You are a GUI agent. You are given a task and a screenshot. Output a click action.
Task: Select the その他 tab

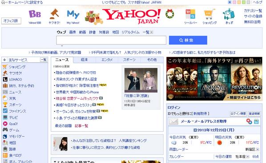pyautogui.click(x=152, y=60)
